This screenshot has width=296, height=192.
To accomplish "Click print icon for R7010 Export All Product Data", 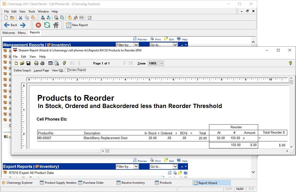I will 175,173.
